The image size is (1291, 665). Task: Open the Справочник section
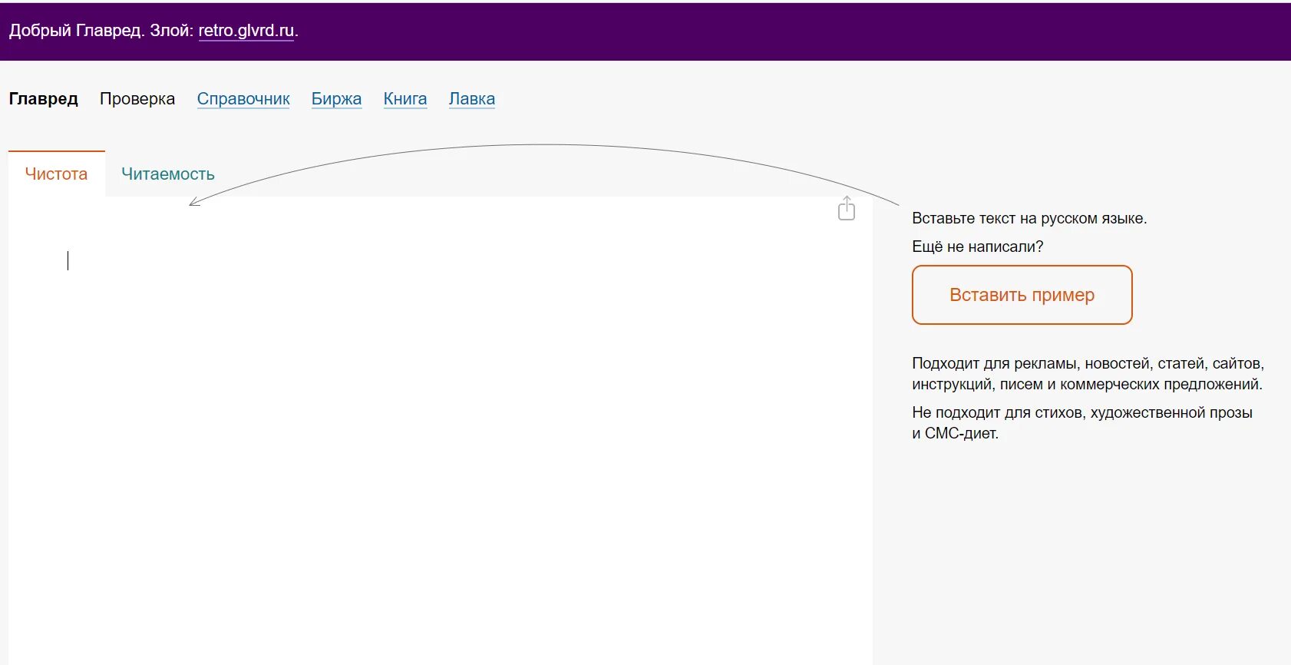[243, 99]
